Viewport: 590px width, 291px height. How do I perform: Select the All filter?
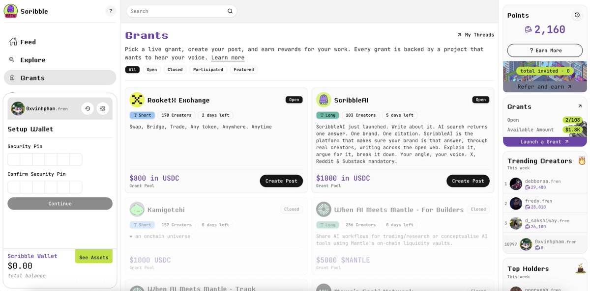pyautogui.click(x=132, y=70)
